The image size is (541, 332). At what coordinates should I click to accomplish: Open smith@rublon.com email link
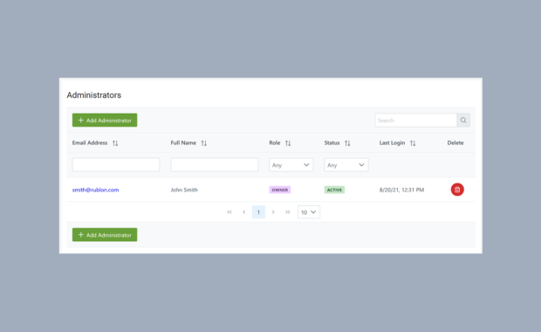click(x=96, y=190)
